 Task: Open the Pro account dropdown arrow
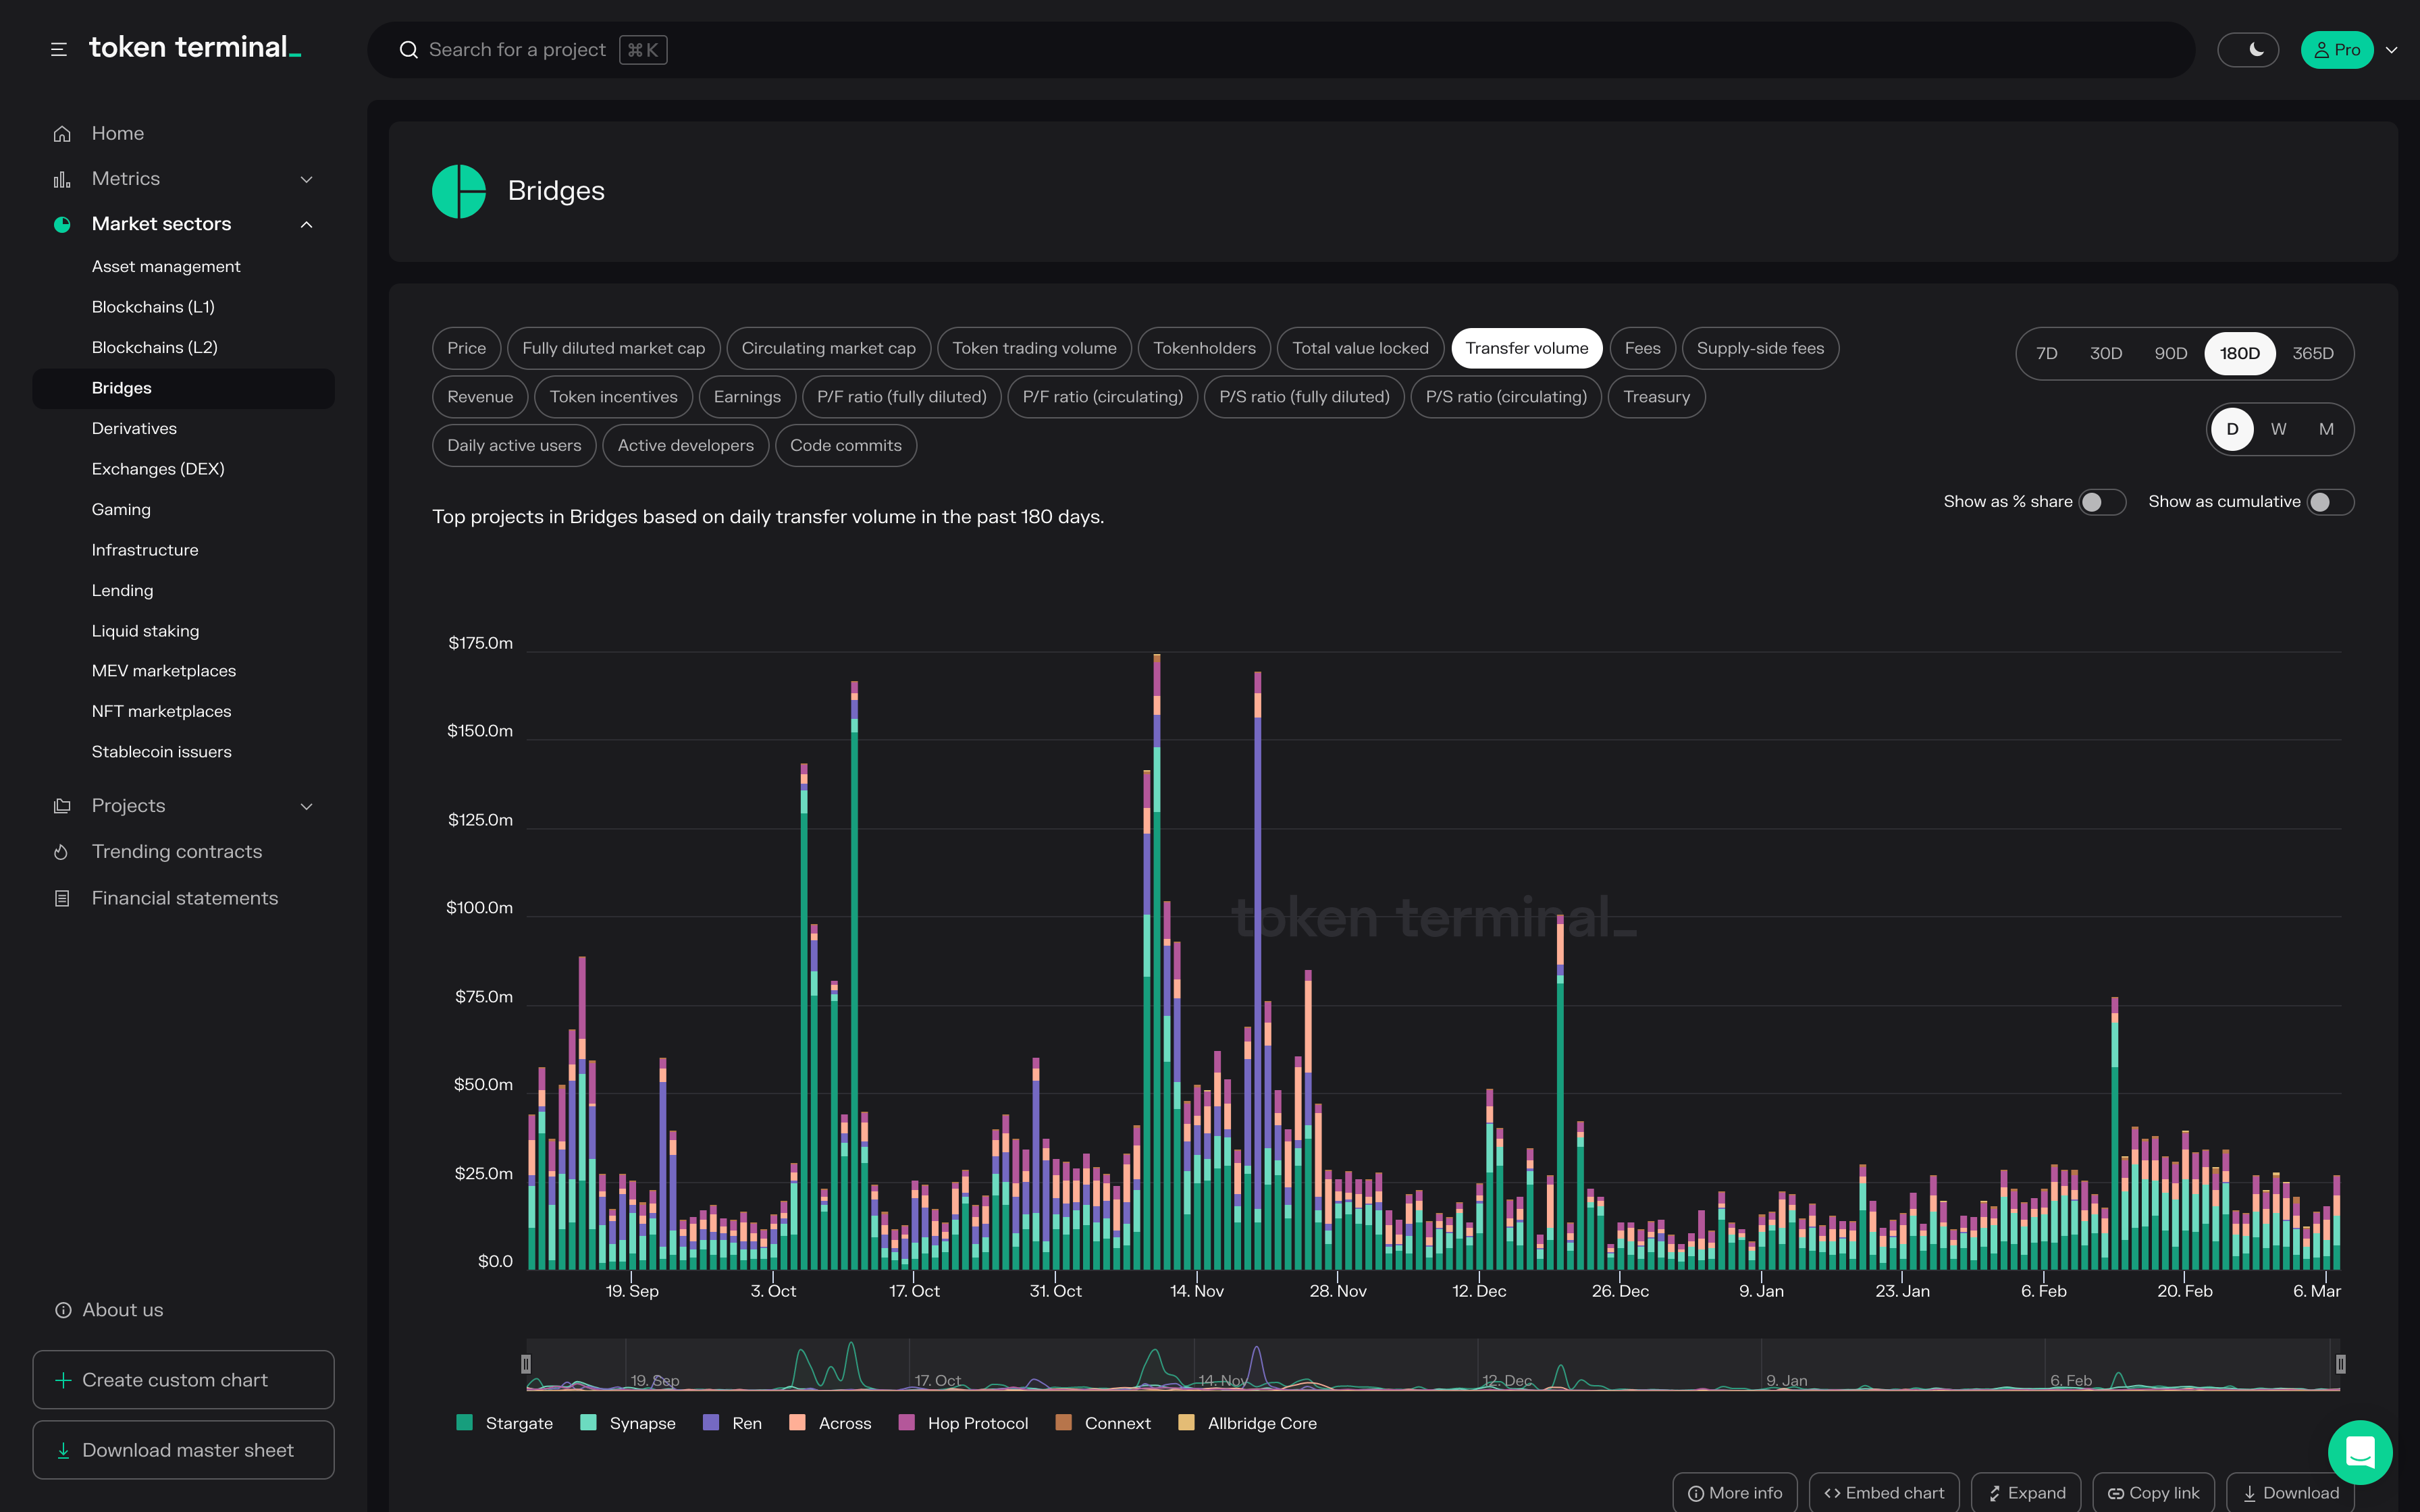point(2392,50)
